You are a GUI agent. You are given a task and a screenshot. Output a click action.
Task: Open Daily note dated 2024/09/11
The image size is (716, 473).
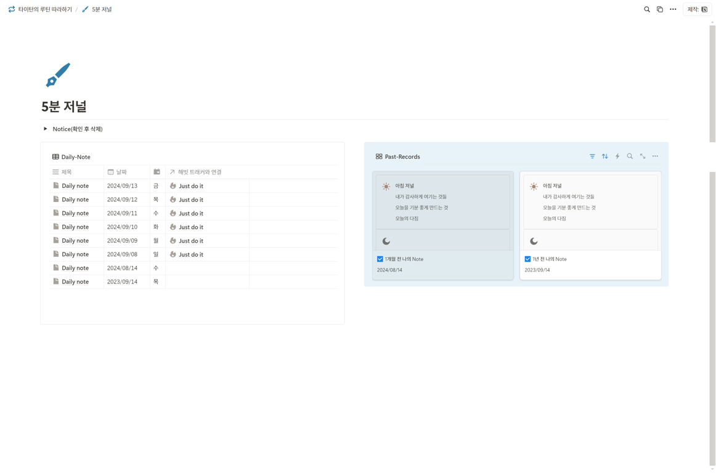[x=75, y=213]
